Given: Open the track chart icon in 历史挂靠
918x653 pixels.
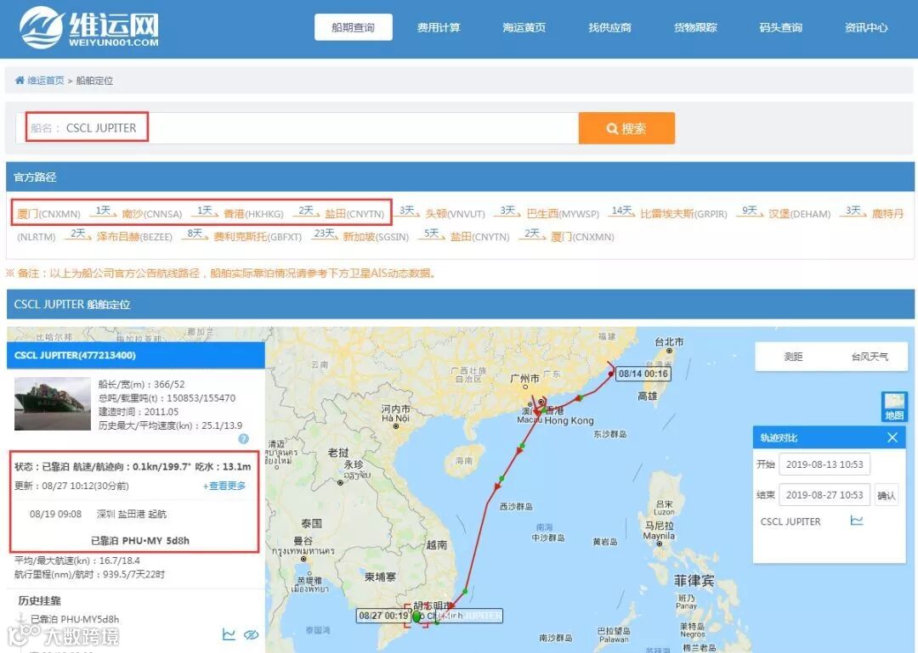Looking at the screenshot, I should pos(229,634).
